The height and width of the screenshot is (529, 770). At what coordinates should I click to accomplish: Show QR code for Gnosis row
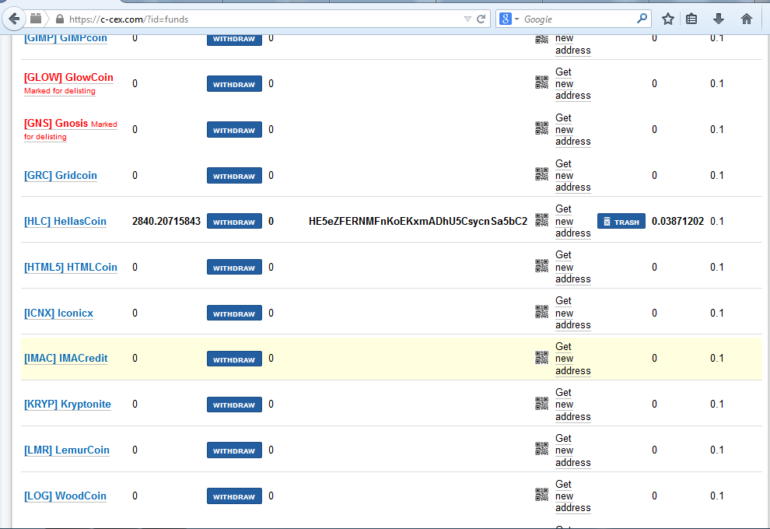click(x=541, y=128)
